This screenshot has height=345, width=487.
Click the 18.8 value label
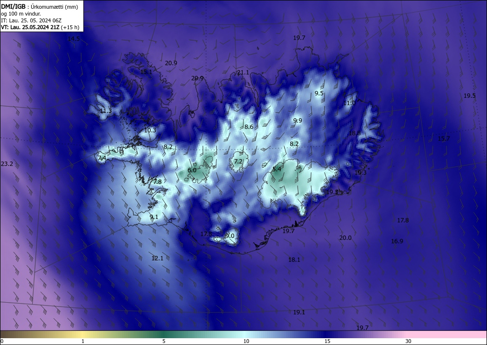(355, 133)
